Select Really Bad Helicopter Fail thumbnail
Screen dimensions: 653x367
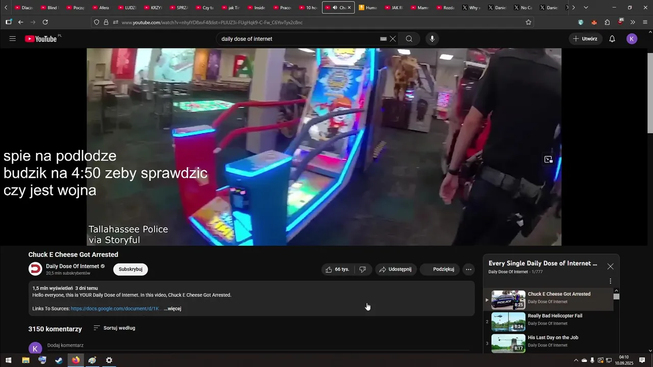(x=508, y=322)
